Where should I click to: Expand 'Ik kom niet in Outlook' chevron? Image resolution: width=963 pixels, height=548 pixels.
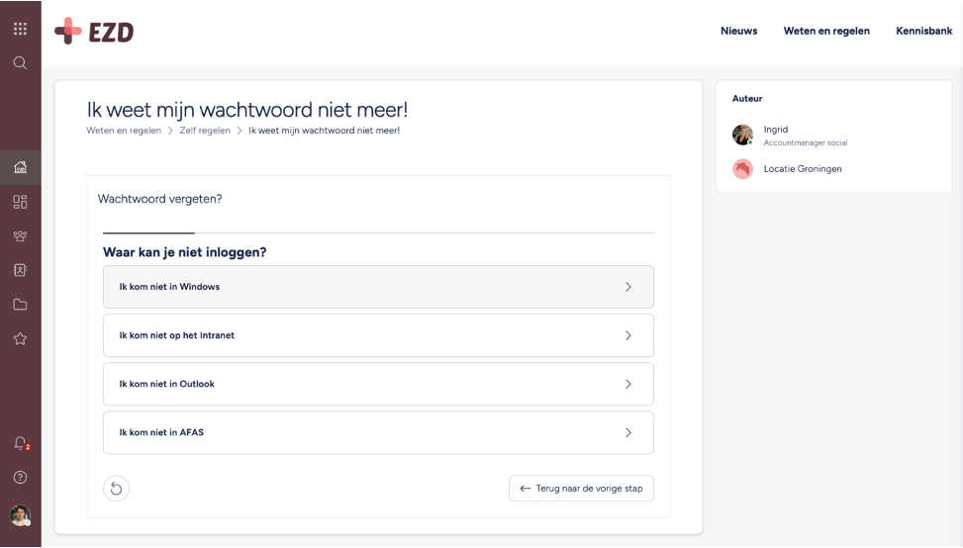(628, 384)
